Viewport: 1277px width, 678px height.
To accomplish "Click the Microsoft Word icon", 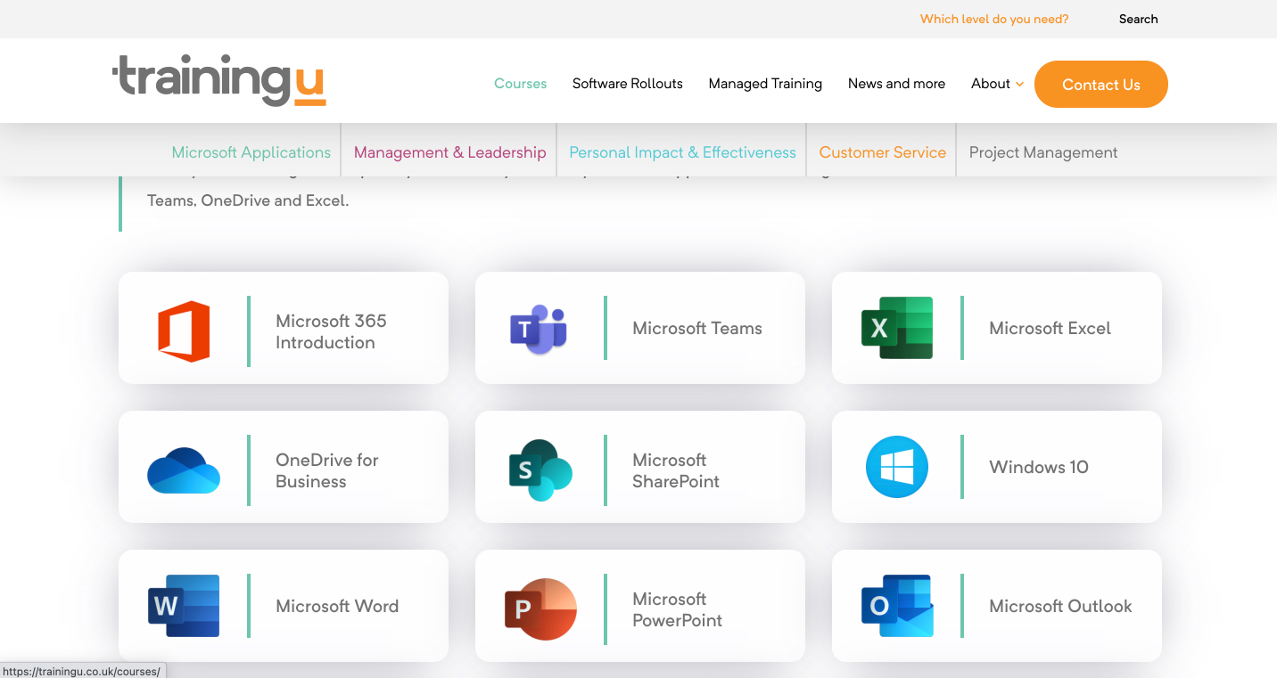I will pyautogui.click(x=184, y=606).
